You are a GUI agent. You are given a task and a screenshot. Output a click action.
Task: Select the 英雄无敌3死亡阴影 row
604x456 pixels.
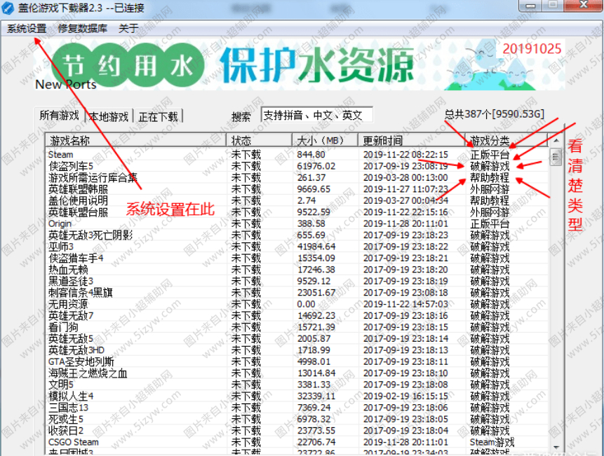pyautogui.click(x=297, y=235)
